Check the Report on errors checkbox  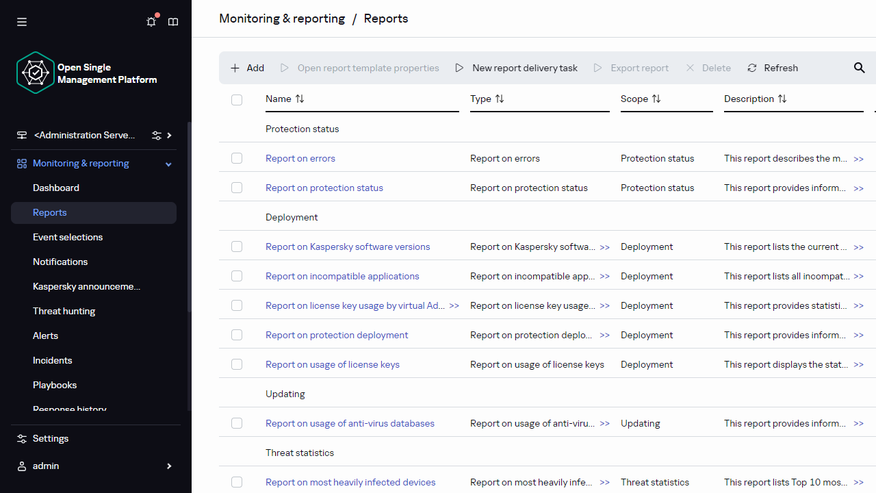pos(237,158)
